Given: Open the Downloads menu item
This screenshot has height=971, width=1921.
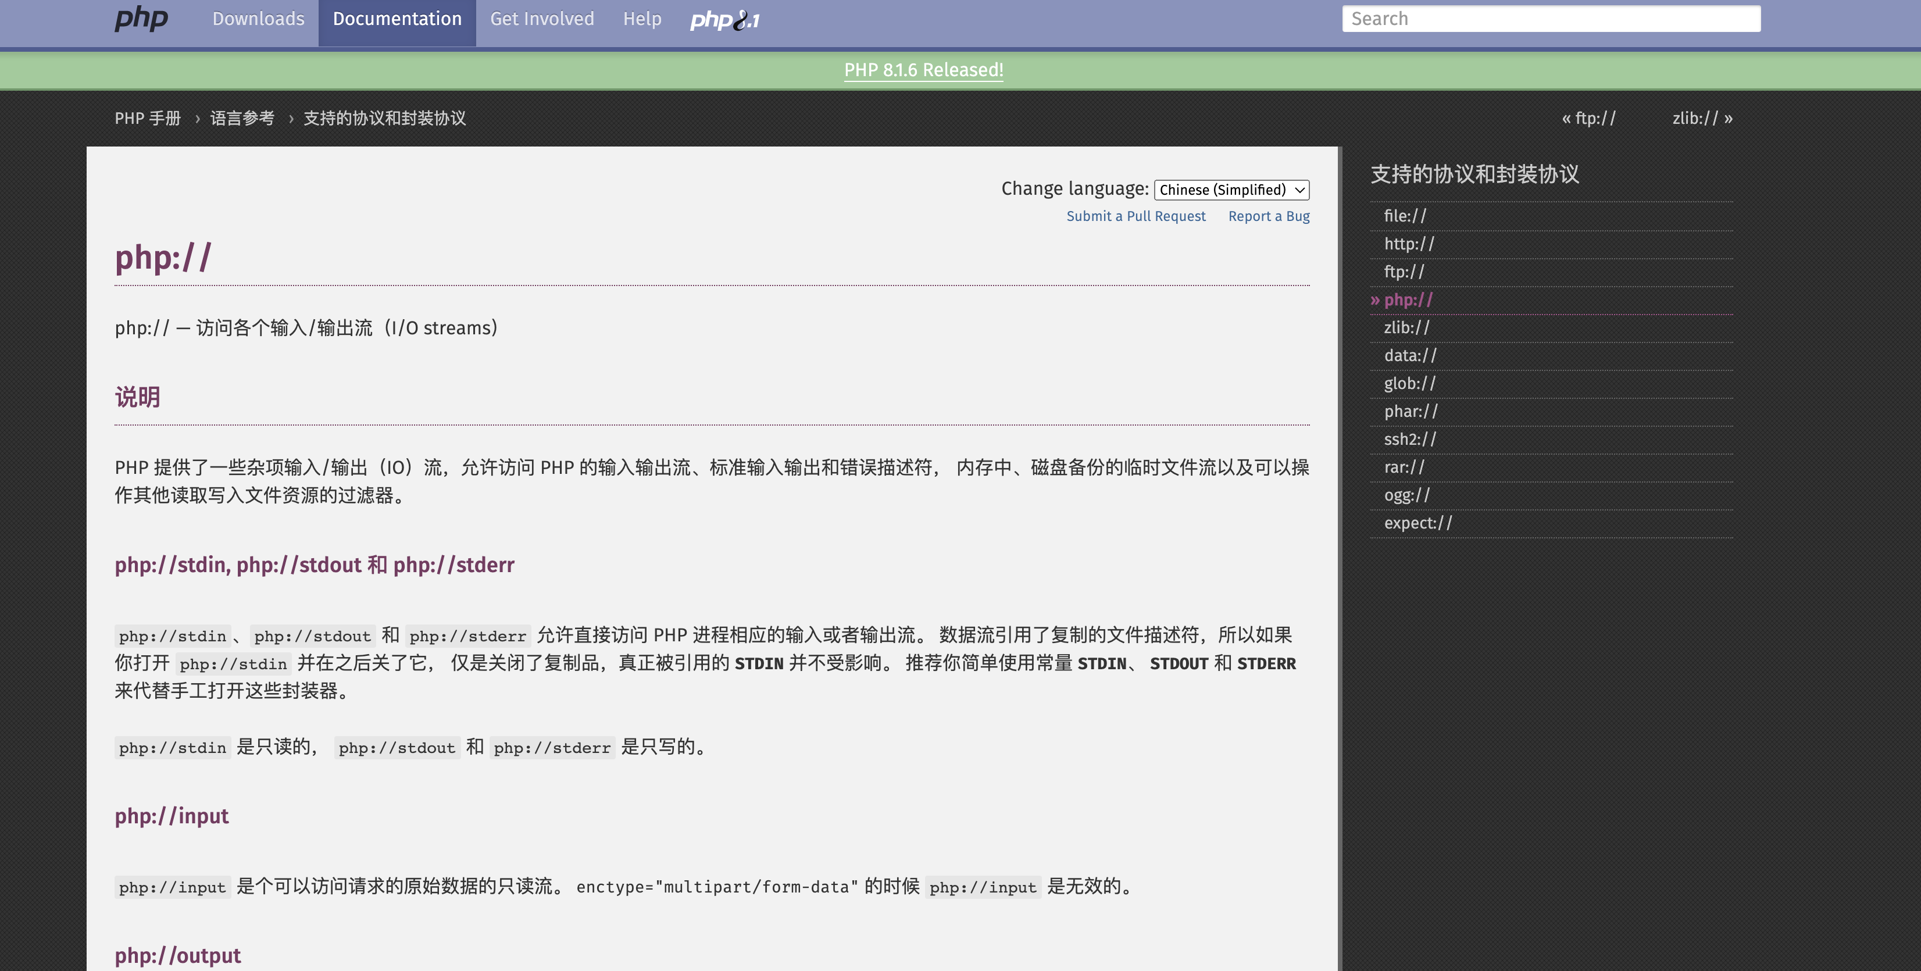Looking at the screenshot, I should coord(258,19).
